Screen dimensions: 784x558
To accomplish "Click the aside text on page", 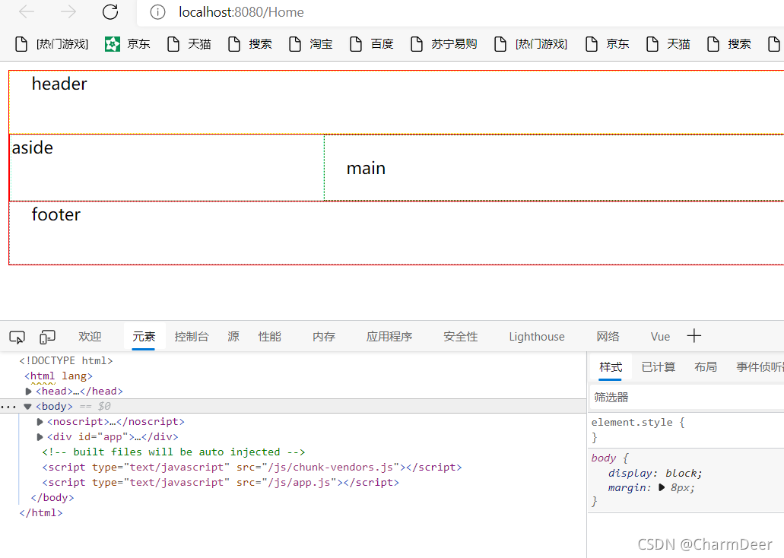I will coord(33,147).
